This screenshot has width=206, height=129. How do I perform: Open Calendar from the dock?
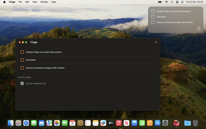pos(72,123)
